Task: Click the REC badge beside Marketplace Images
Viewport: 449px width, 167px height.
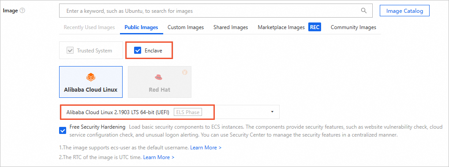Action: (315, 27)
